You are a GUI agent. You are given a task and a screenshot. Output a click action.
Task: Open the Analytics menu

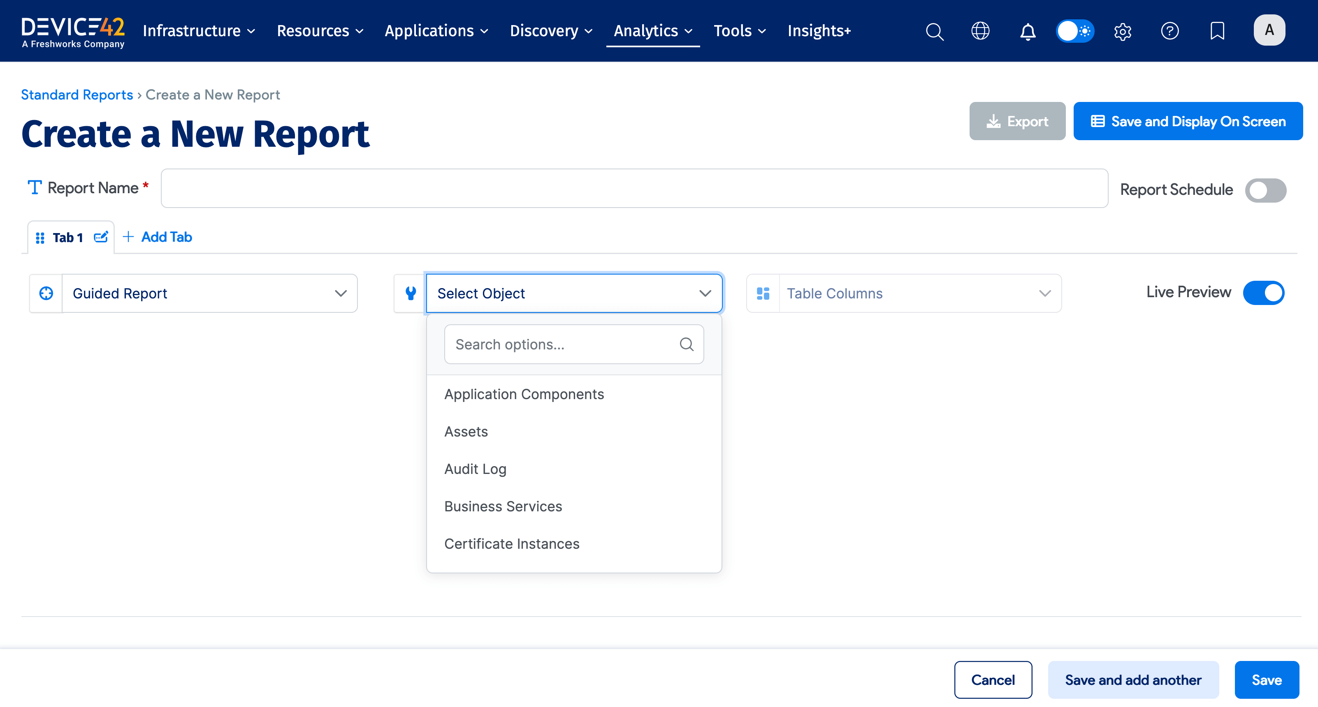coord(652,31)
